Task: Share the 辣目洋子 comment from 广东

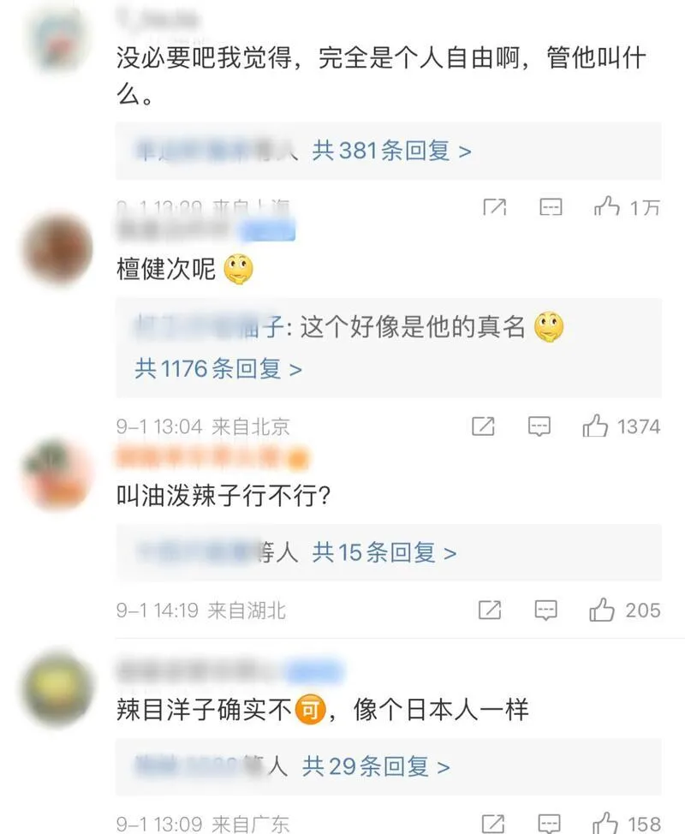Action: pos(493,824)
